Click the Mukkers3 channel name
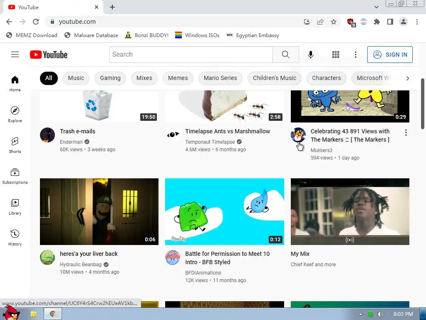 [x=322, y=150]
